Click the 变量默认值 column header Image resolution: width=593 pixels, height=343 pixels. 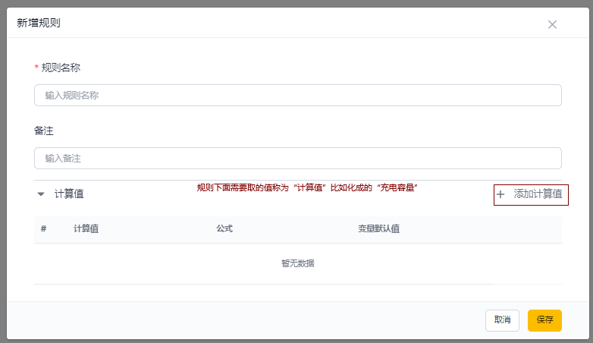[379, 229]
